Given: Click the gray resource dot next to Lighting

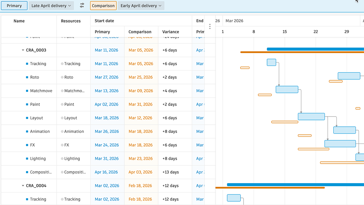Looking at the screenshot, I should coord(62,159).
